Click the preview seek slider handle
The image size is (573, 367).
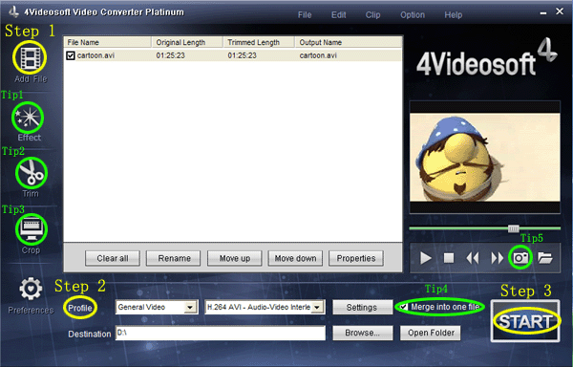514,228
